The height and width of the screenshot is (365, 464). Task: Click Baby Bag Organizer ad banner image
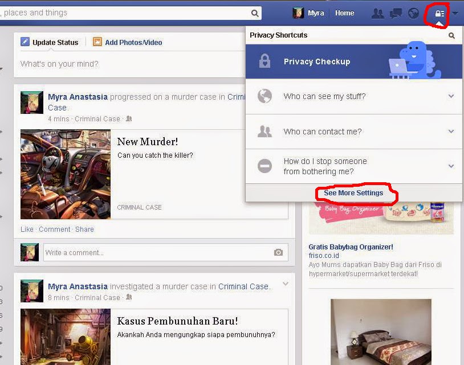[x=381, y=218]
